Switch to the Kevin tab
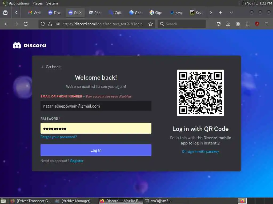Viewport: 273px width, 204px height. click(196, 13)
